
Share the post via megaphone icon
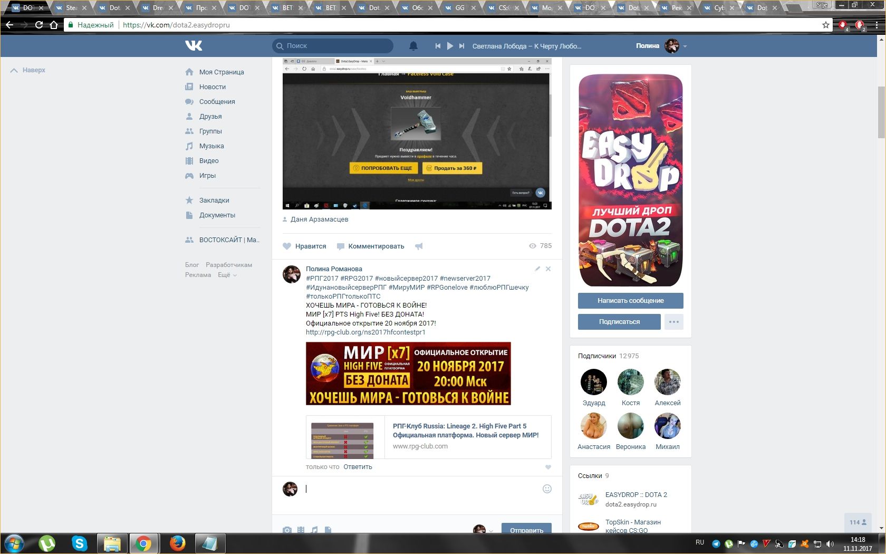point(419,246)
